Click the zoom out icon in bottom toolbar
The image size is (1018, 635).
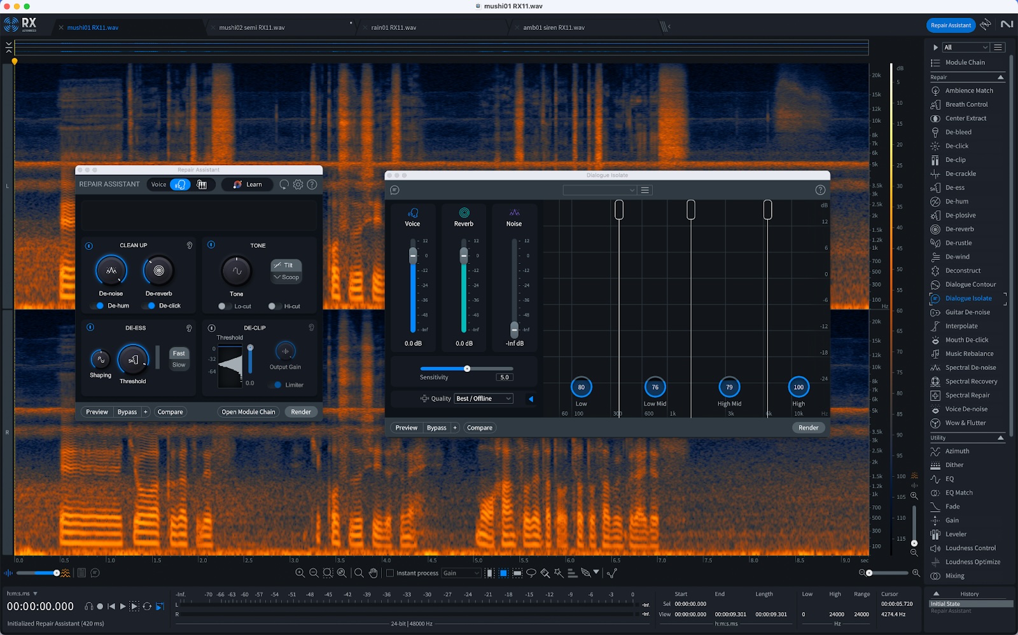pyautogui.click(x=314, y=573)
